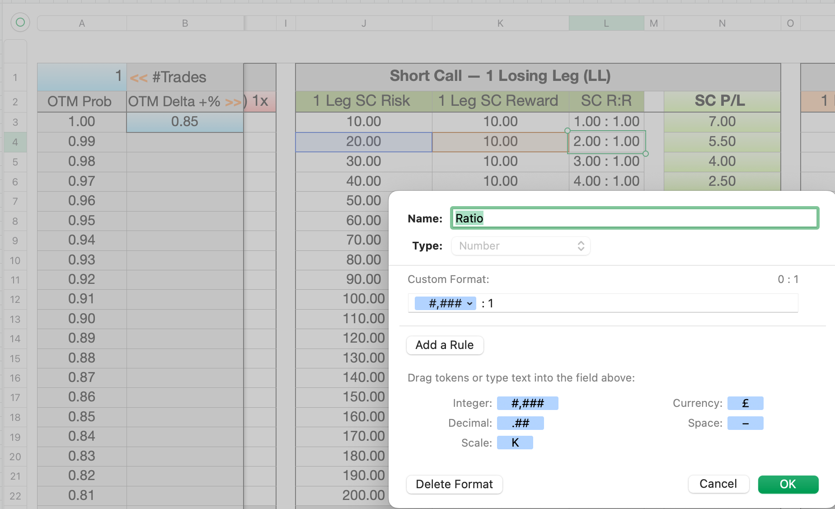Click the 0.81 cell in OTM Prob
Image resolution: width=835 pixels, height=509 pixels.
[82, 496]
